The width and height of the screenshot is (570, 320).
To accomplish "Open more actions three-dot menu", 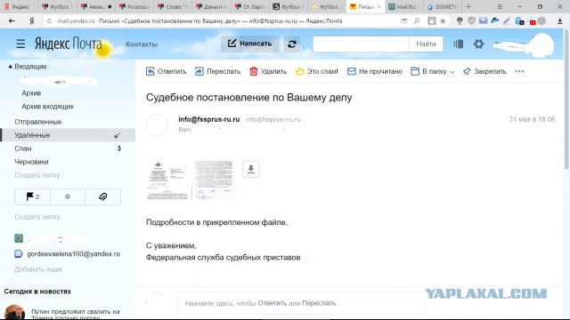I will point(519,71).
